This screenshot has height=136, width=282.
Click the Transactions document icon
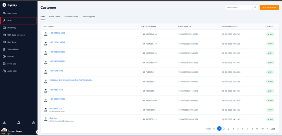tap(4, 49)
